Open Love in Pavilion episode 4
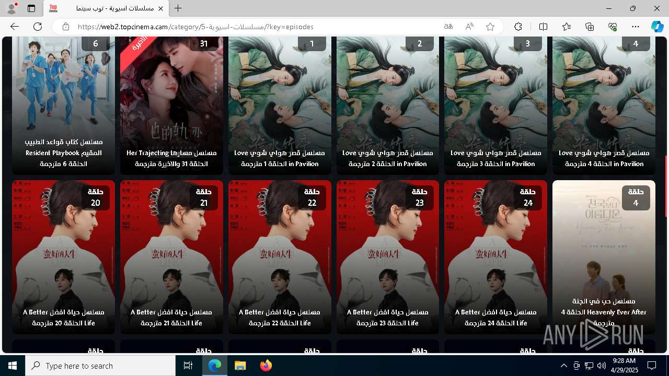Viewport: 669px width, 376px height. [x=604, y=105]
